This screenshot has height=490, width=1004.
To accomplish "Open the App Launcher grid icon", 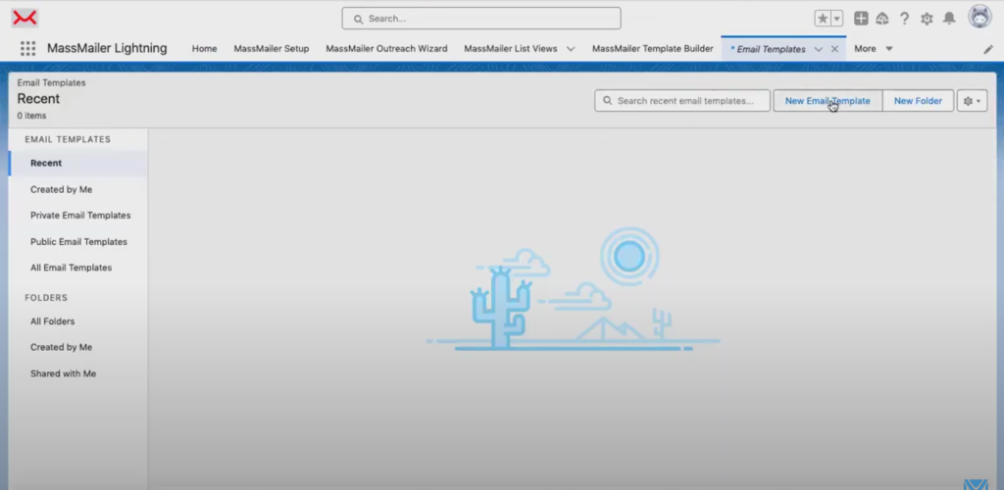I will [27, 49].
